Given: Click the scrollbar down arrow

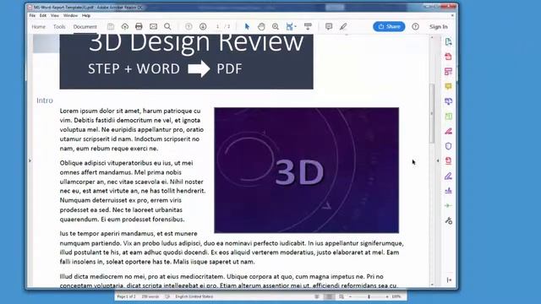Looking at the screenshot, I should click(432, 285).
